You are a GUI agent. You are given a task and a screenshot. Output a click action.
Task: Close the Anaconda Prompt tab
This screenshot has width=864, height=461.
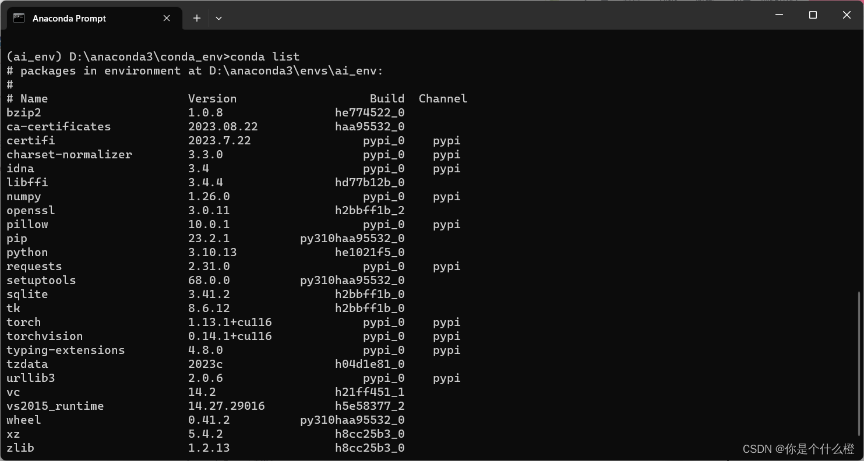point(166,18)
